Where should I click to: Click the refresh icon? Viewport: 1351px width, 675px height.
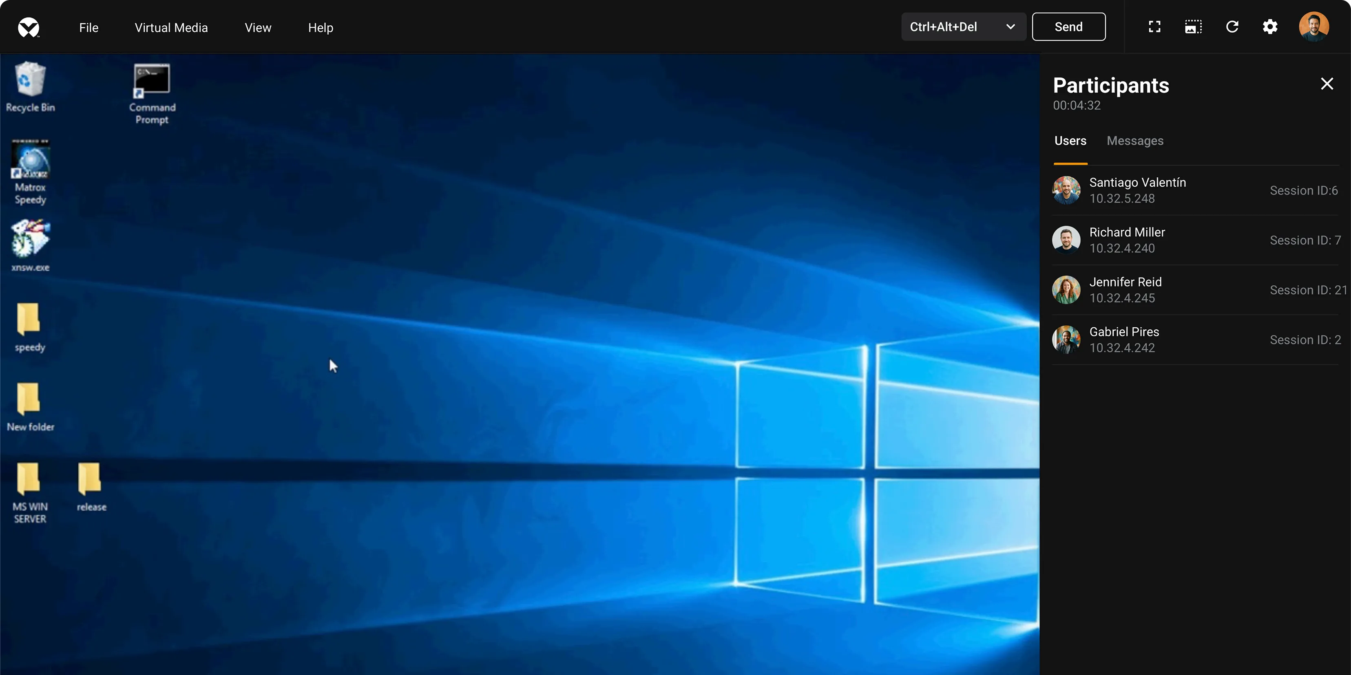1232,27
